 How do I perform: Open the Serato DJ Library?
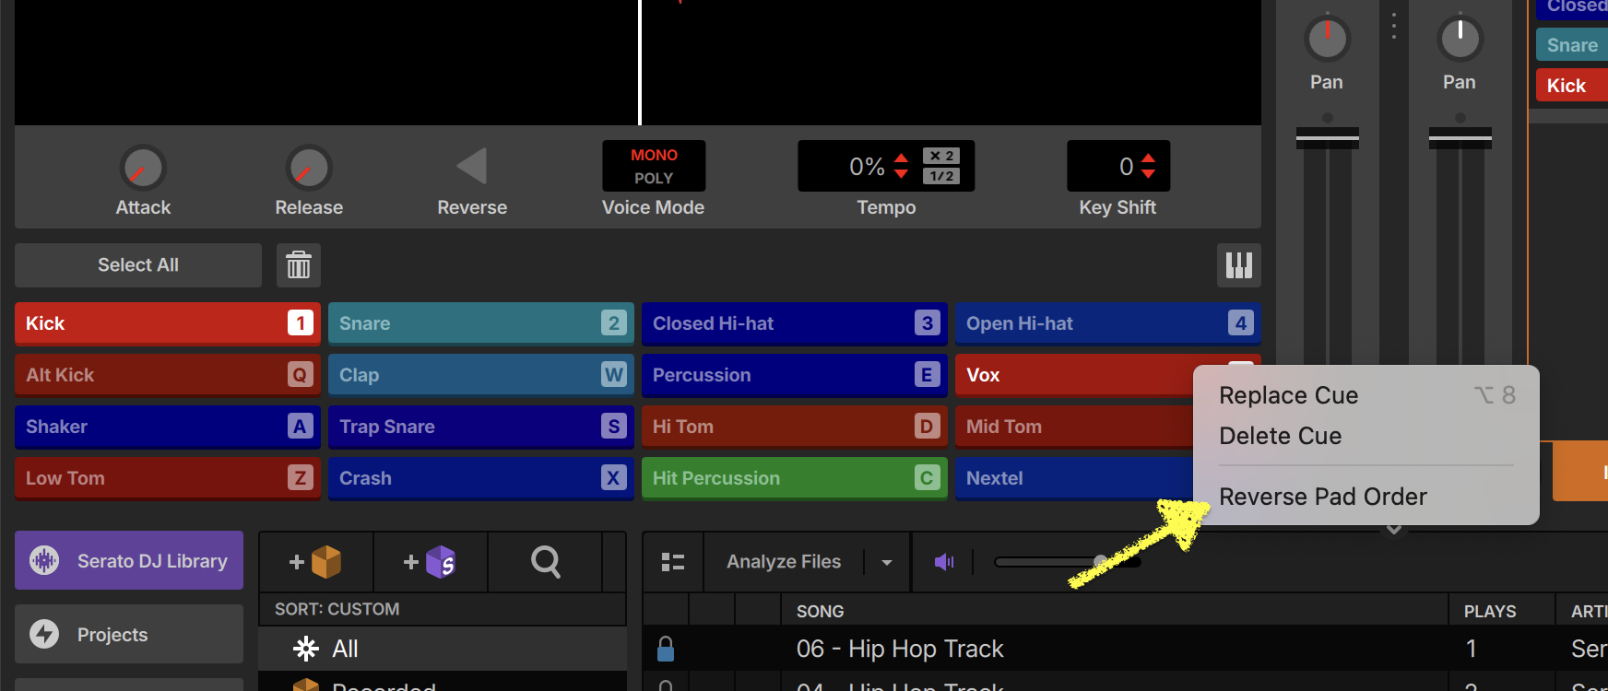pos(129,560)
